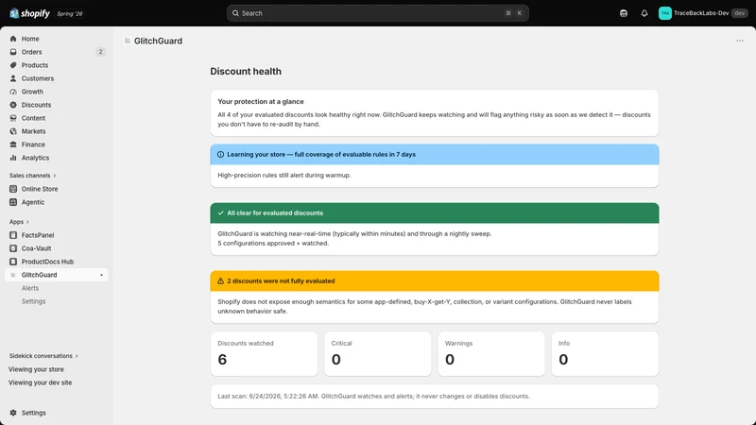Click the Critical count card

[377, 353]
